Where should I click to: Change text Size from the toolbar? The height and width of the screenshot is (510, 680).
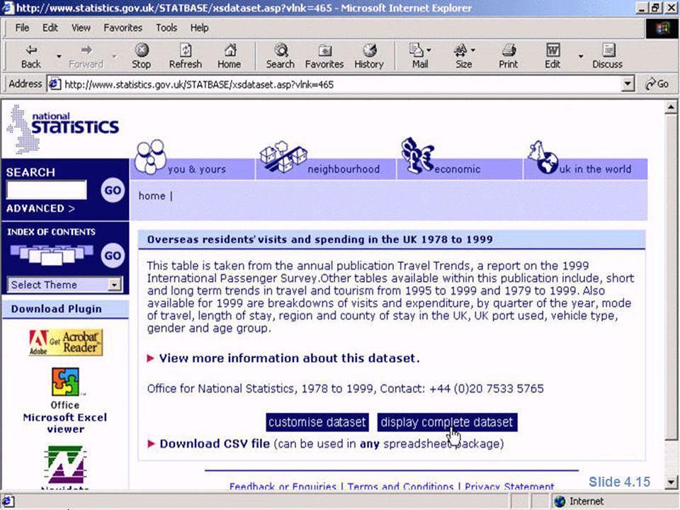(463, 57)
